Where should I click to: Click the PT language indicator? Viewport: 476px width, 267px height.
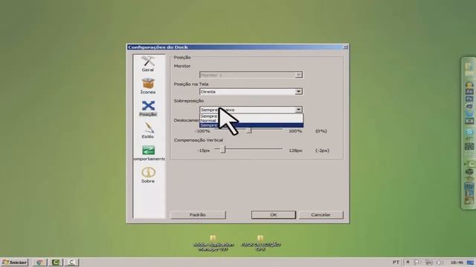[x=396, y=262]
